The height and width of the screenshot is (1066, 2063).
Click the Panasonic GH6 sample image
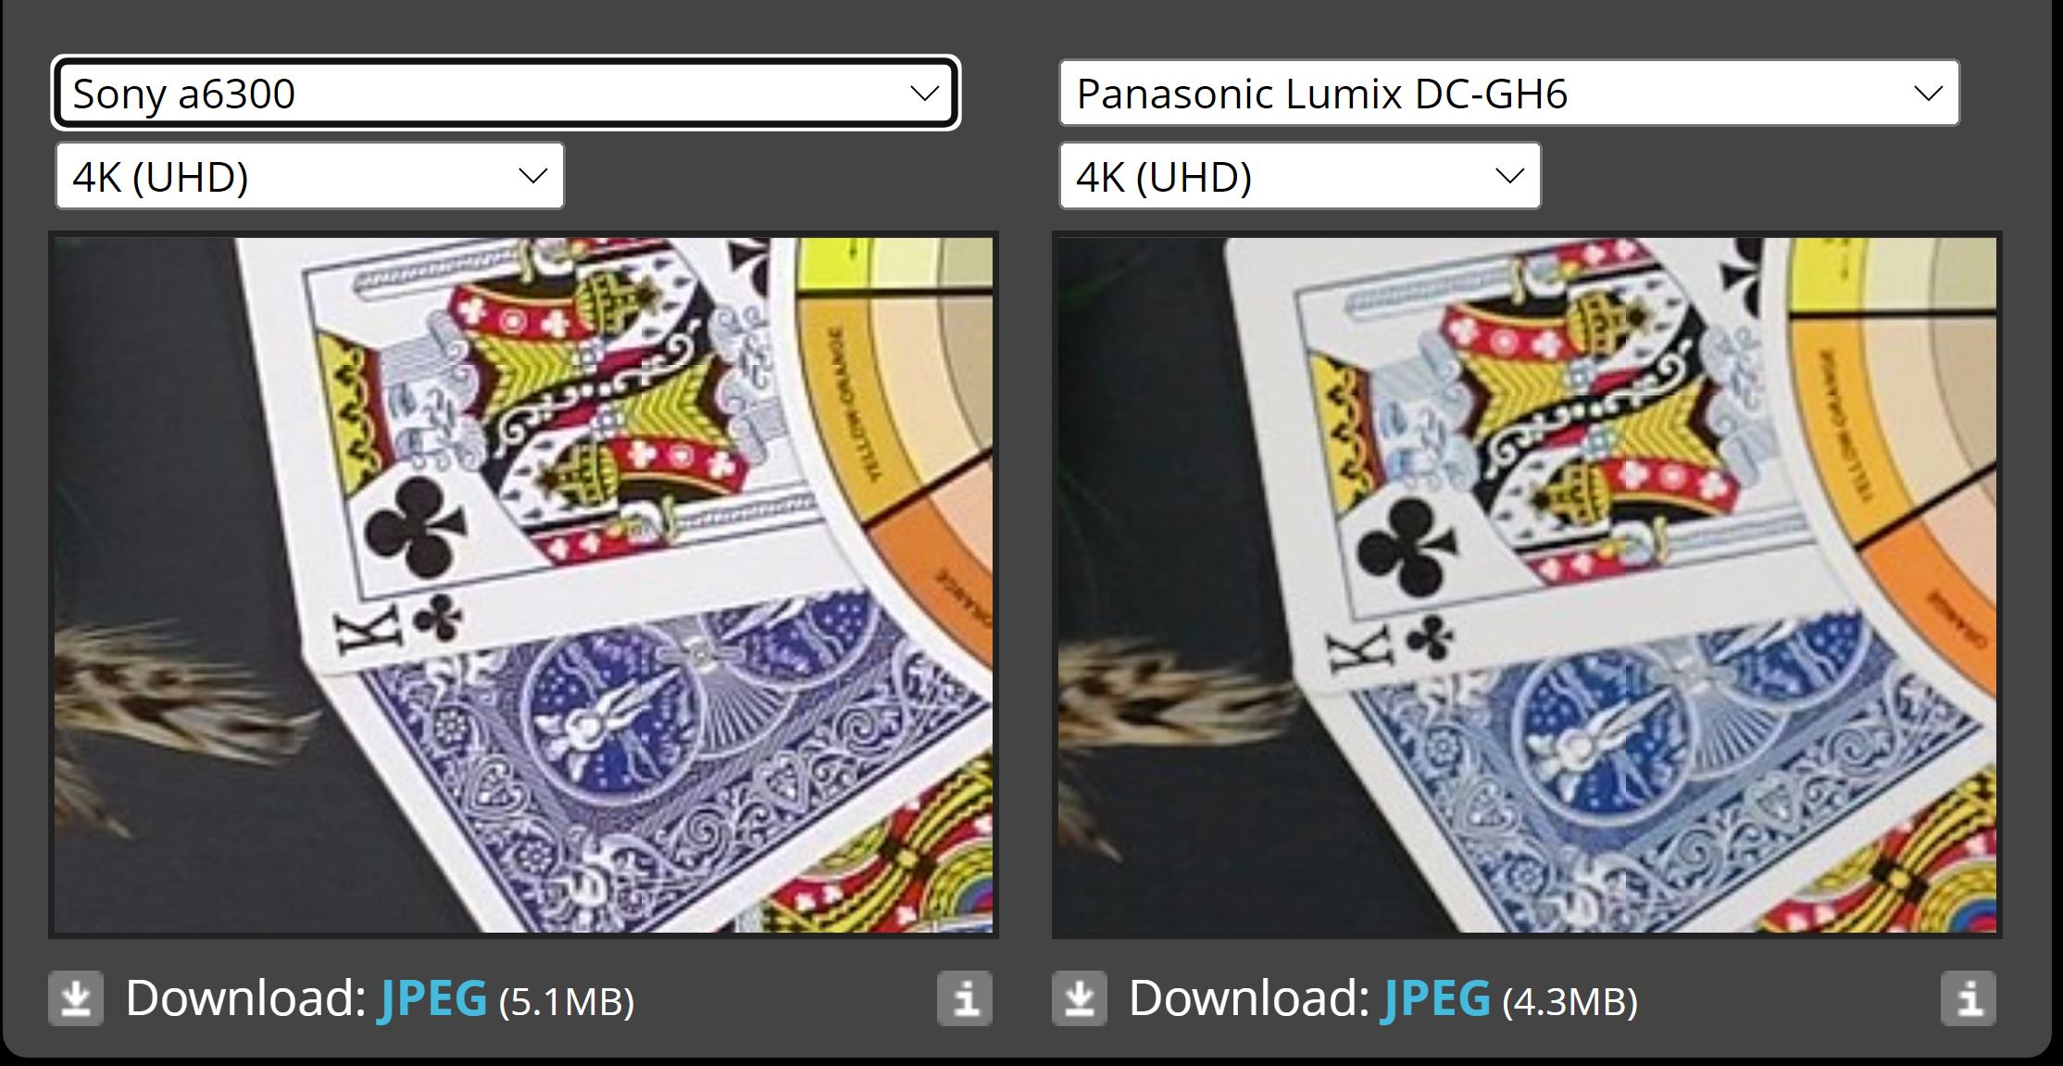point(1527,584)
